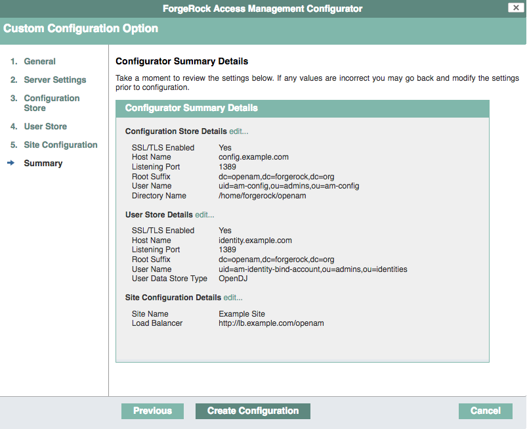Screen dimensions: 527x429
Task: Edit the Configuration Store Details
Action: click(239, 131)
